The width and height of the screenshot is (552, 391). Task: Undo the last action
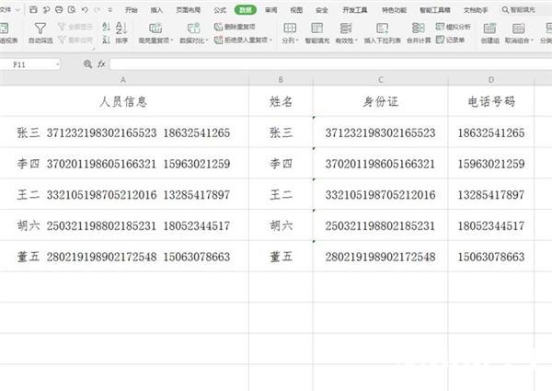tap(85, 10)
